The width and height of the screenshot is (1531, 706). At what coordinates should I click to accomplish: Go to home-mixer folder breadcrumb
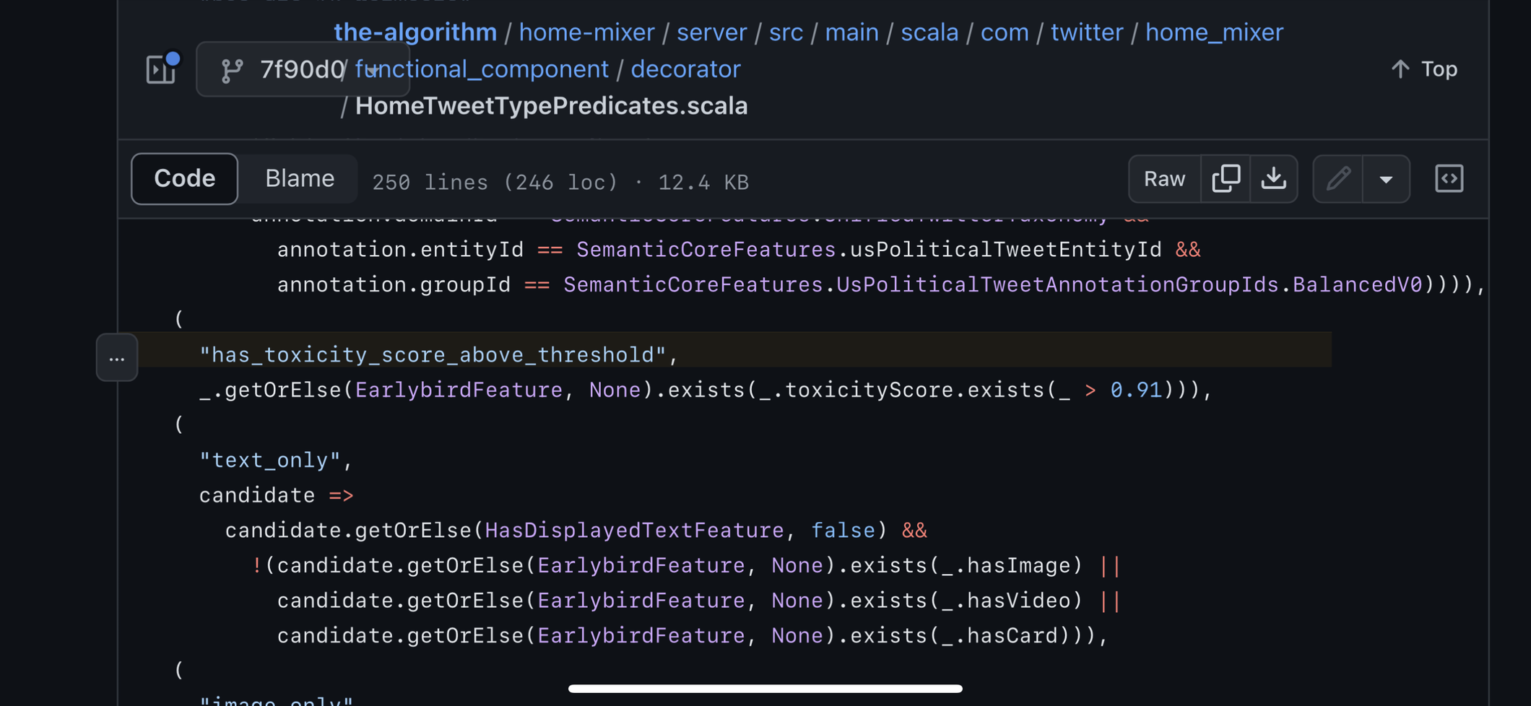pyautogui.click(x=586, y=32)
